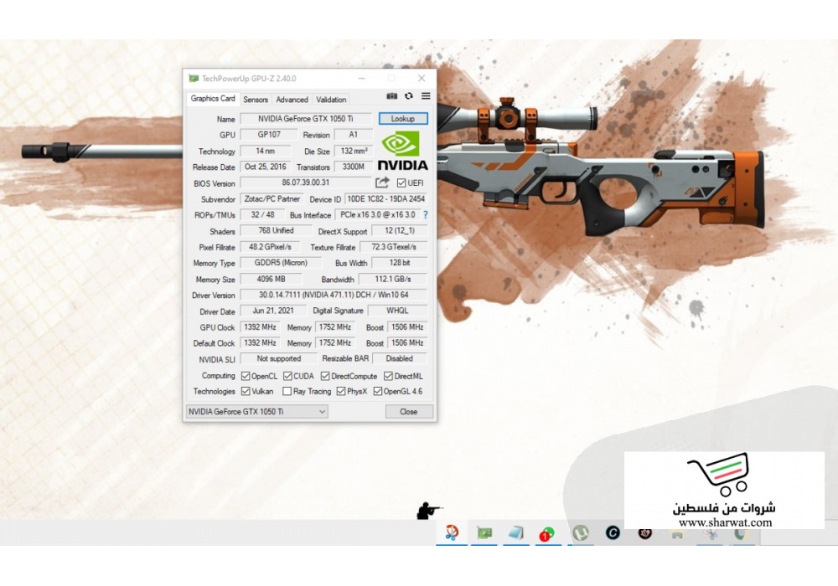The width and height of the screenshot is (838, 586).
Task: Switch to the Sensors tab
Action: coord(256,100)
